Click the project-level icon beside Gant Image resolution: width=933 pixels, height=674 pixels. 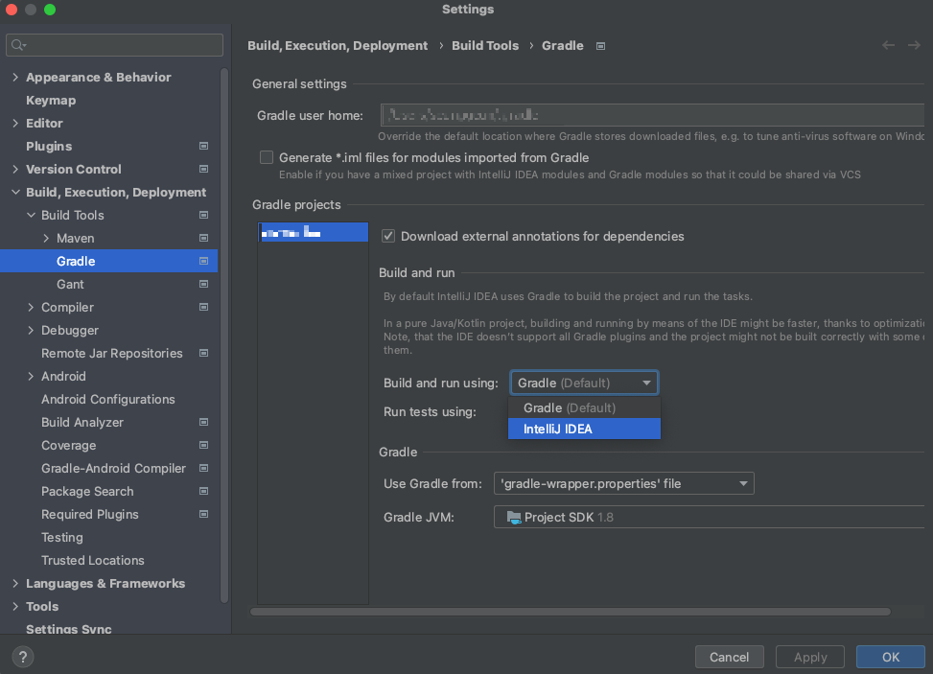[203, 284]
